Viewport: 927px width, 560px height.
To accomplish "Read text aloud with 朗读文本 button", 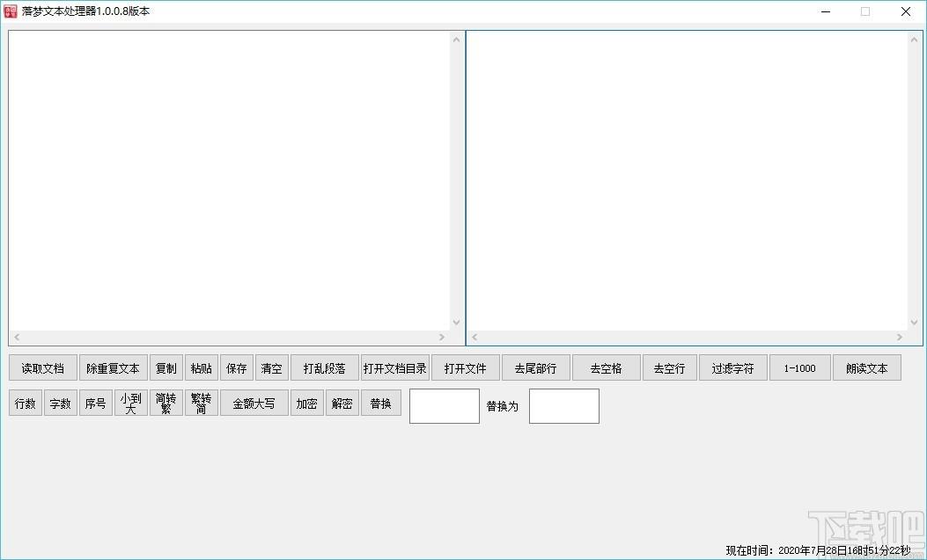I will coord(867,368).
